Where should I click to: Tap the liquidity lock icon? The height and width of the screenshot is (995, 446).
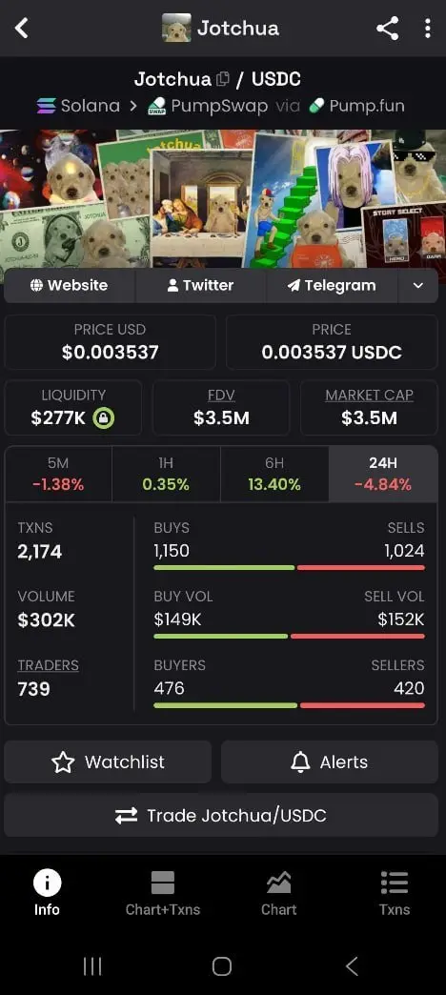(x=104, y=418)
